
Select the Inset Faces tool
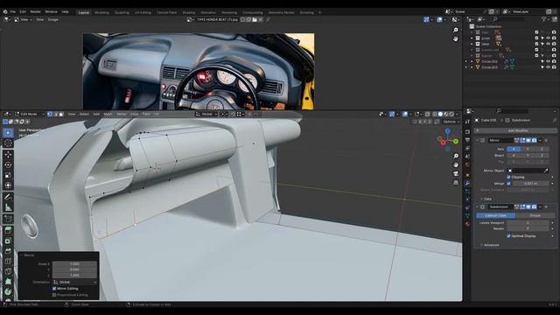8,241
